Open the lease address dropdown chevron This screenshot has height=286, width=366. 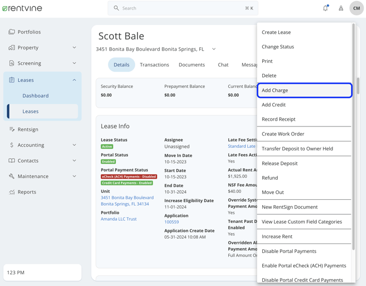[x=214, y=49]
